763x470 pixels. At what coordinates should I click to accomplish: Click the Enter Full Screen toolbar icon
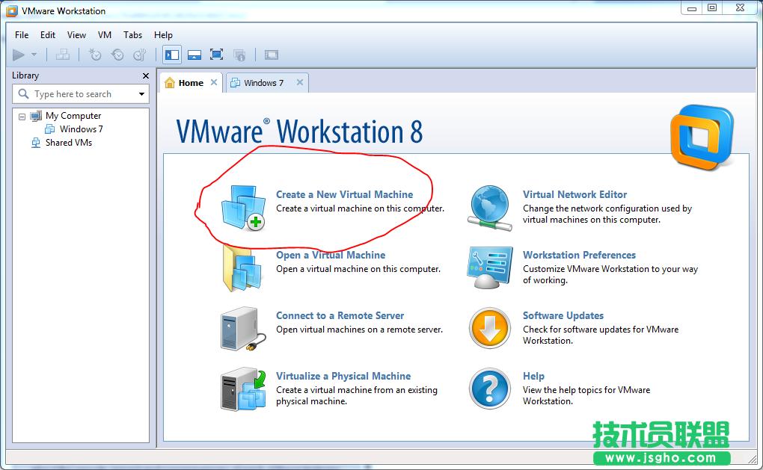pyautogui.click(x=217, y=55)
